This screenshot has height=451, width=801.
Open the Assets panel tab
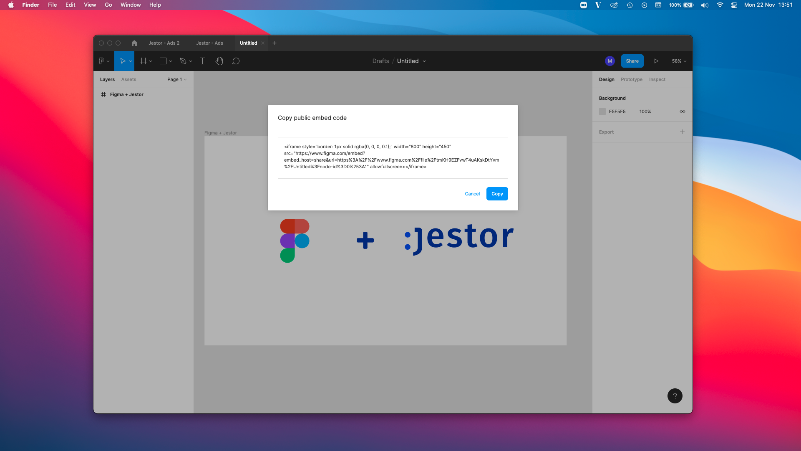(128, 79)
